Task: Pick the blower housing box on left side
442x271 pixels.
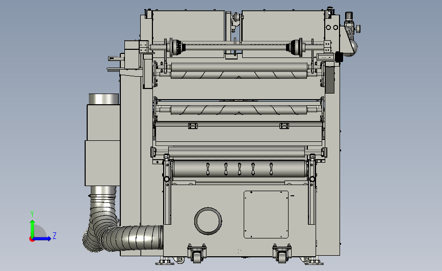Action: coord(102,145)
